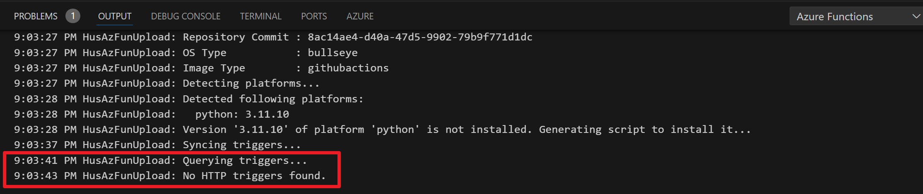This screenshot has width=923, height=194.
Task: Open the DEBUG CONSOLE tab
Action: click(186, 16)
